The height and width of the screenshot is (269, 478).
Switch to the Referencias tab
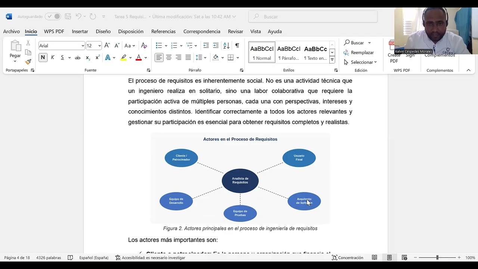[163, 31]
